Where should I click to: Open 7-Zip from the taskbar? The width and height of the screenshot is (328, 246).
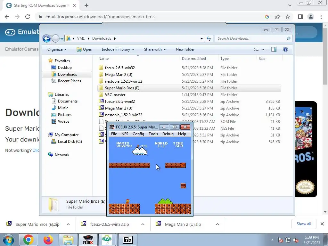coord(128,240)
